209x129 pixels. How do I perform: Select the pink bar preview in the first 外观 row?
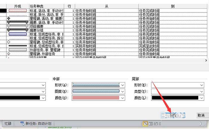click(x=18, y=11)
